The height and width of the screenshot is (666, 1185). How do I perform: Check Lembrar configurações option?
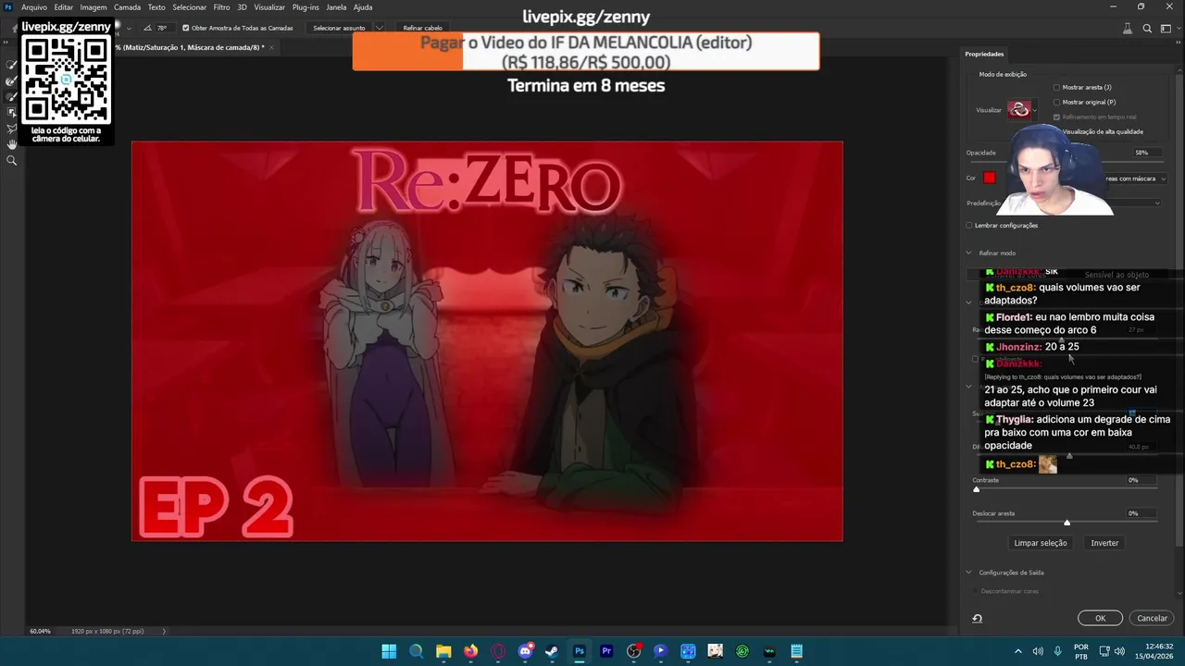[x=969, y=226]
